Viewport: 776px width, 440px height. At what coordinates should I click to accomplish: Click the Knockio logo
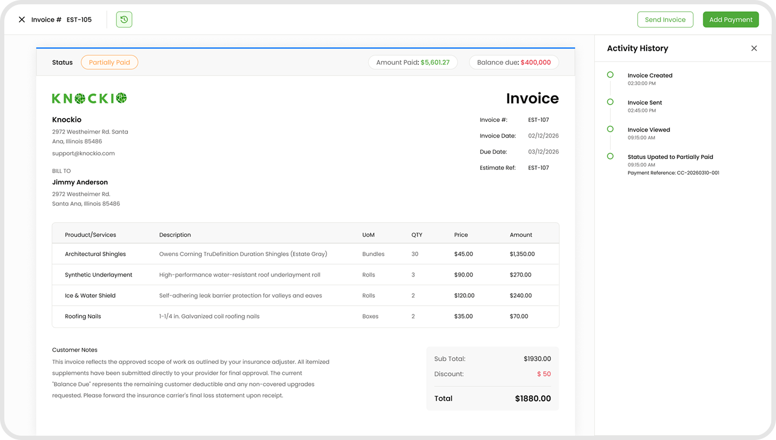(x=90, y=98)
